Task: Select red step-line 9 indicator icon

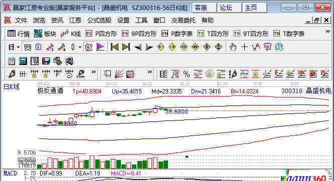Action: [x=62, y=47]
